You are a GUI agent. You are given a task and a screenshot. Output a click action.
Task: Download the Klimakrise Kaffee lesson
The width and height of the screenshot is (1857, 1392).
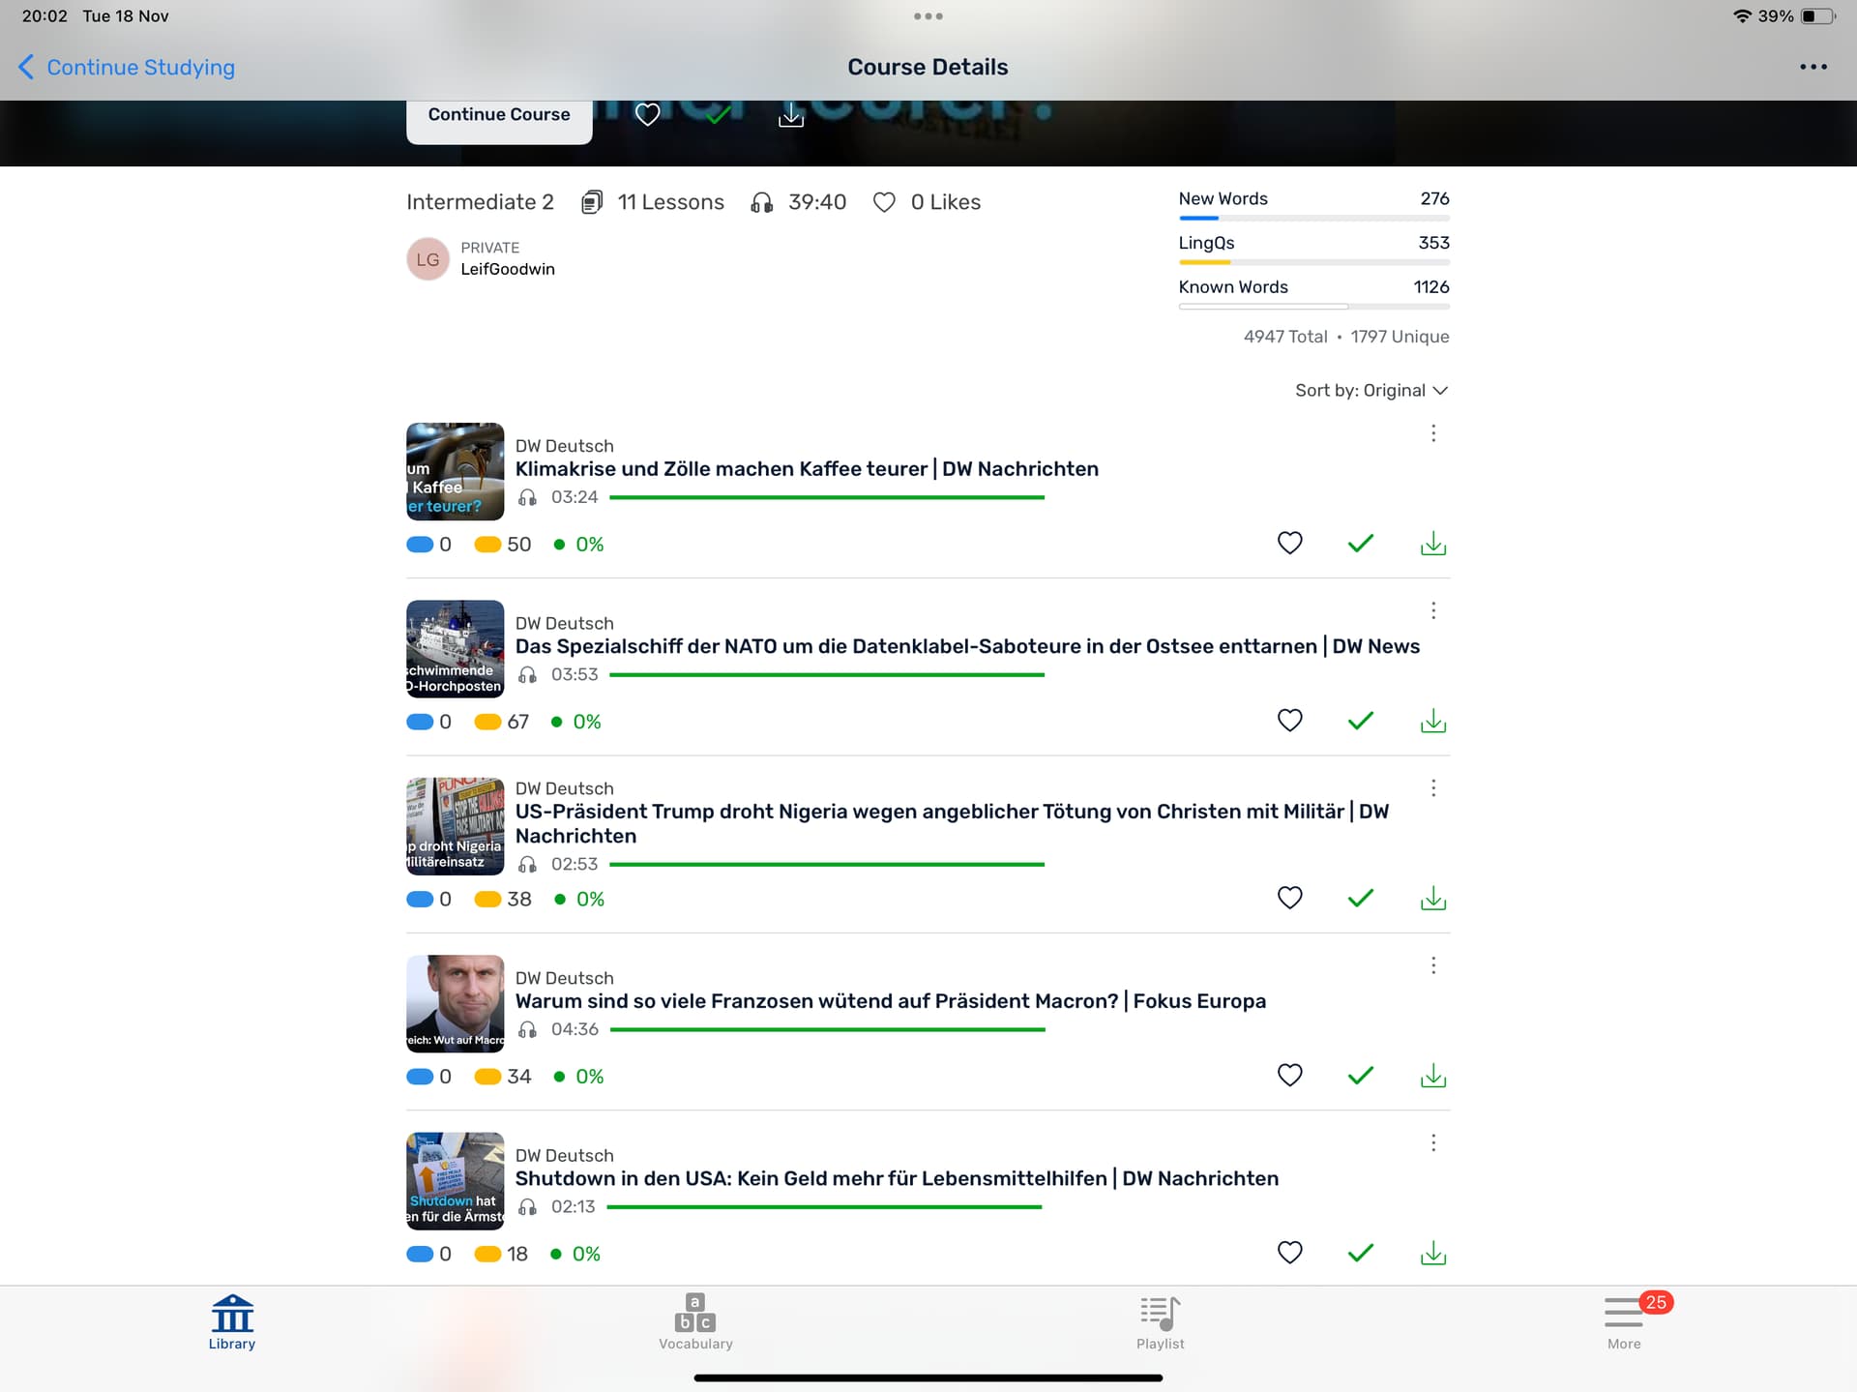coord(1432,544)
